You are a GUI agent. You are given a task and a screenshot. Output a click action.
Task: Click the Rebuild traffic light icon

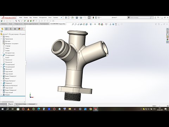93,18
